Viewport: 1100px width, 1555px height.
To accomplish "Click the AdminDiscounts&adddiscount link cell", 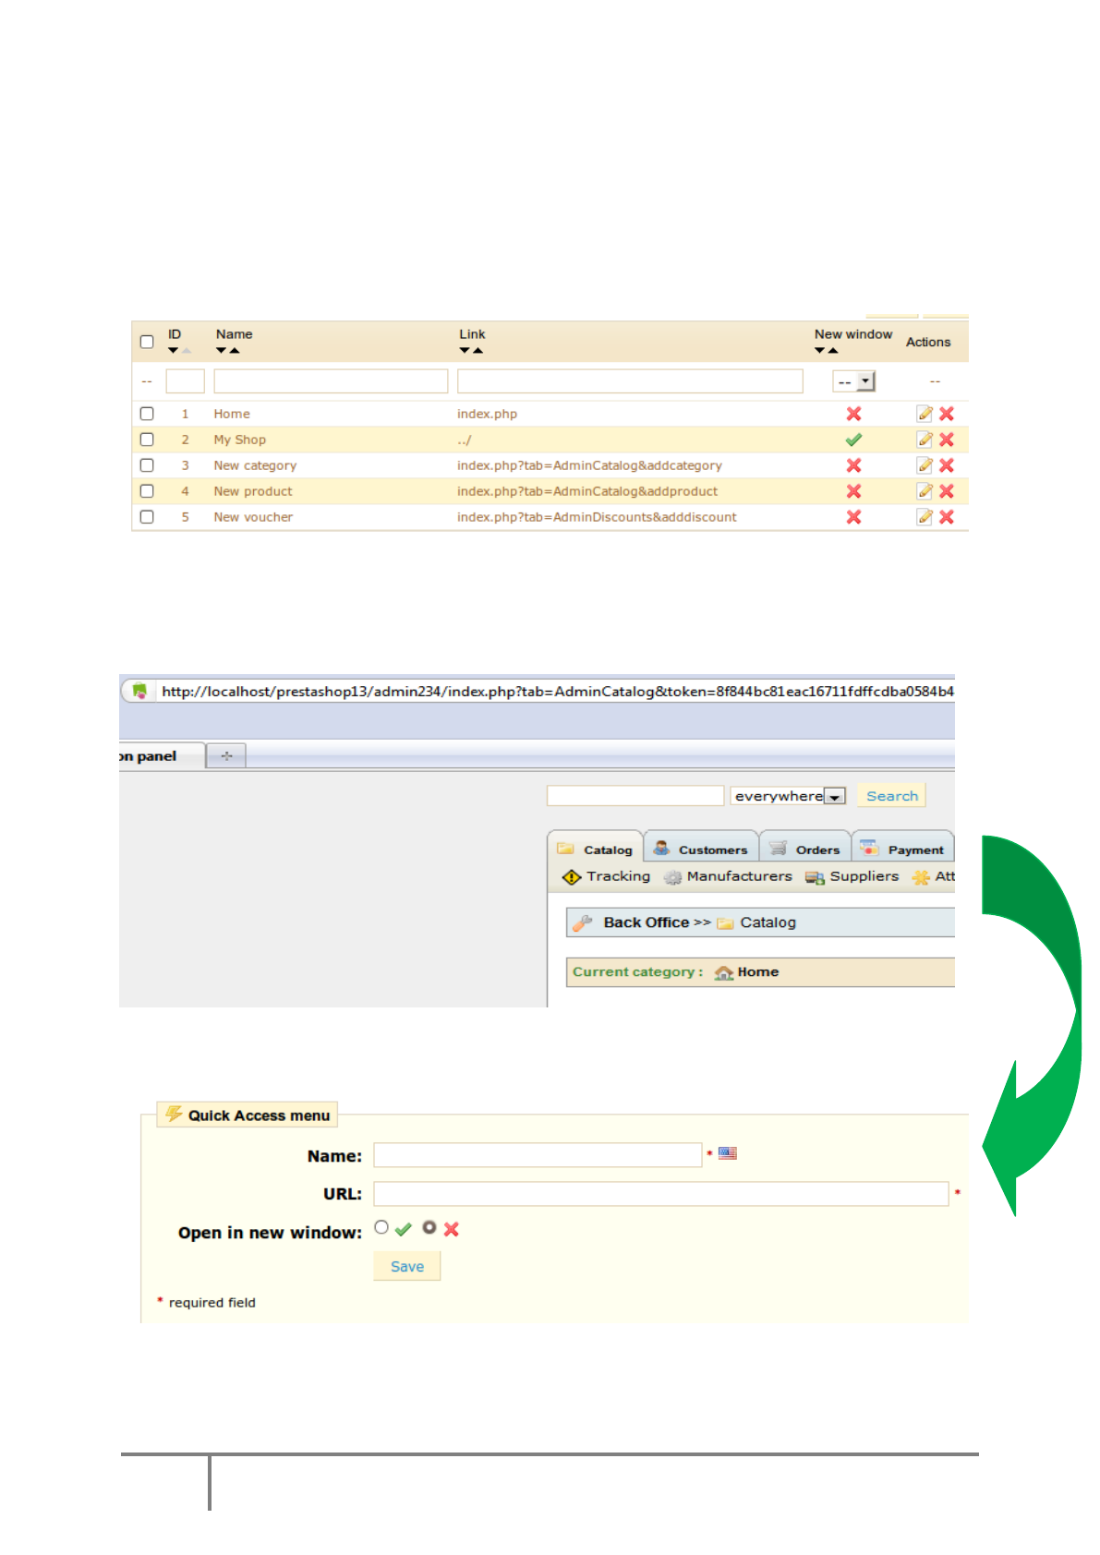I will click(x=597, y=517).
